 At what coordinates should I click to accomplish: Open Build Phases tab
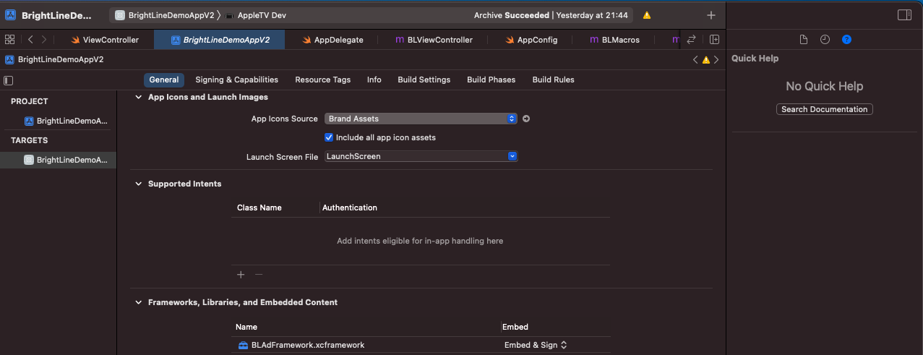click(491, 80)
